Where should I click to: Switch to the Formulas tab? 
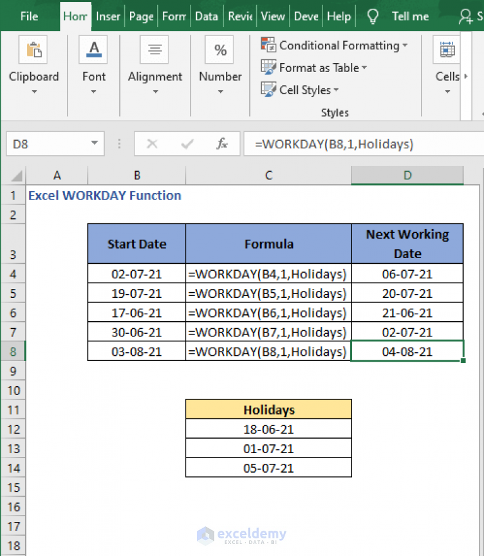point(174,16)
